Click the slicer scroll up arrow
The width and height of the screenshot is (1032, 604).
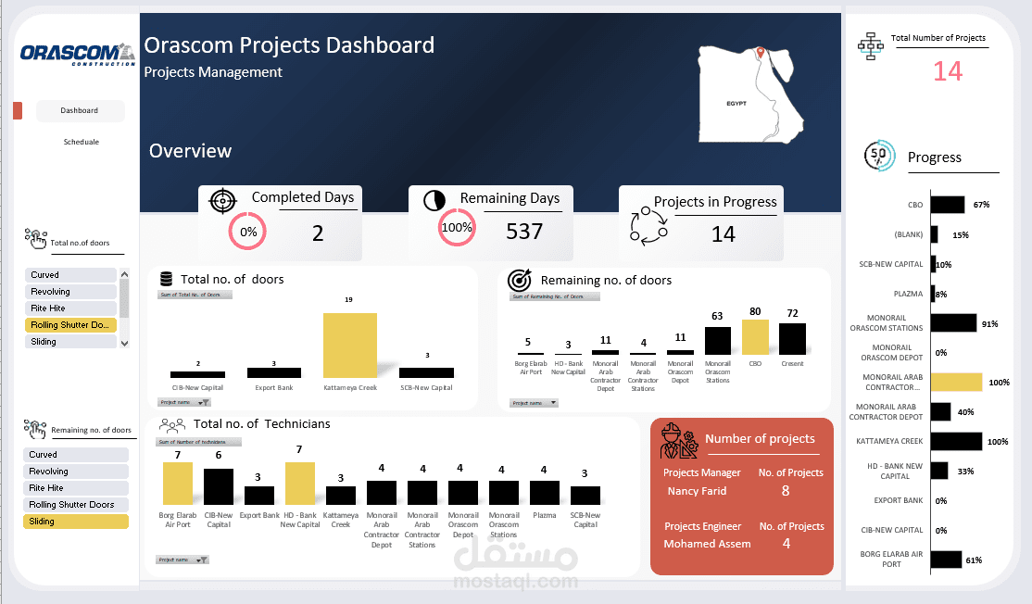pos(124,273)
